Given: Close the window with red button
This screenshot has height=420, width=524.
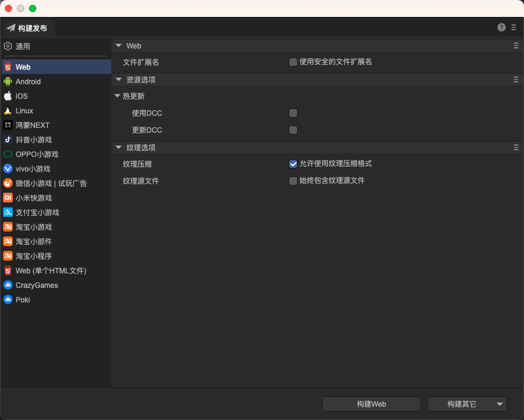Looking at the screenshot, I should click(x=8, y=8).
